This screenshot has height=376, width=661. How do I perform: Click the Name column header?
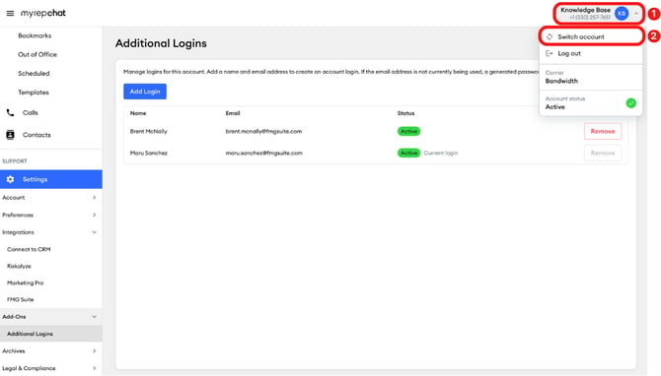138,113
